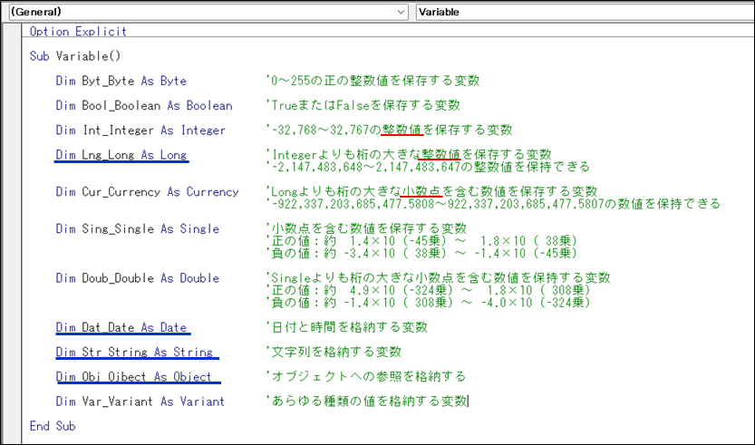This screenshot has width=755, height=445.
Task: Click the comment 'あらゆる種類の値を格納する変数
Action: 366,401
